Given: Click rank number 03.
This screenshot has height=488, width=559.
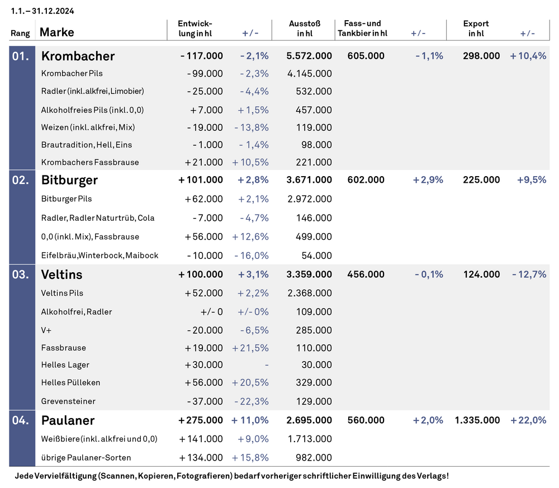Looking at the screenshot, I should (21, 274).
